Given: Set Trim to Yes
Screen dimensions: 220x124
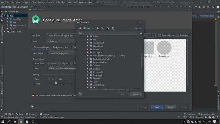Looking at the screenshot, I should [49, 79].
